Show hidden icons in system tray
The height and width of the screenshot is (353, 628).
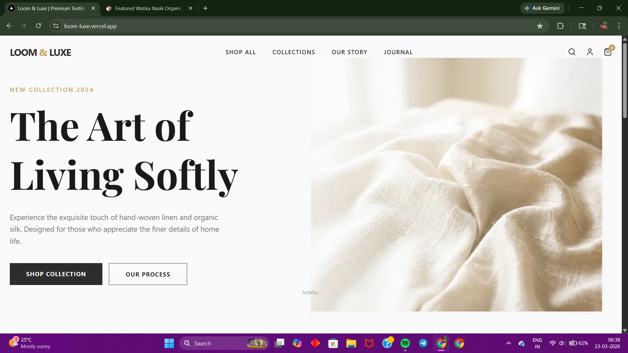point(509,343)
